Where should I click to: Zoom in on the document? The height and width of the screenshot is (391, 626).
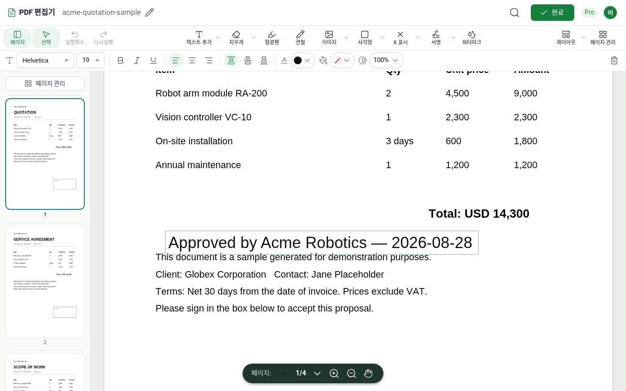click(334, 374)
